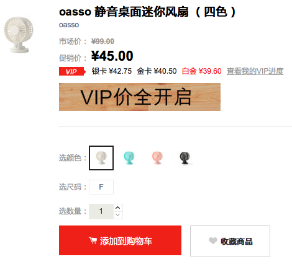
Task: Open 查看我的VIP进度 link
Action: click(x=255, y=71)
